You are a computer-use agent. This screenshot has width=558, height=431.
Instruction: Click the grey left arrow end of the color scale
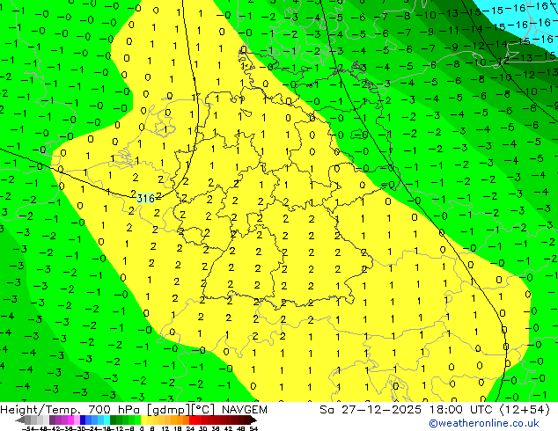pos(19,420)
